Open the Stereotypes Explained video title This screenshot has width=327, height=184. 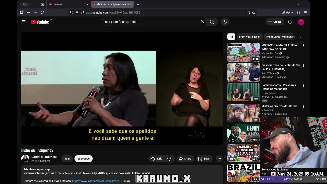pyautogui.click(x=275, y=170)
